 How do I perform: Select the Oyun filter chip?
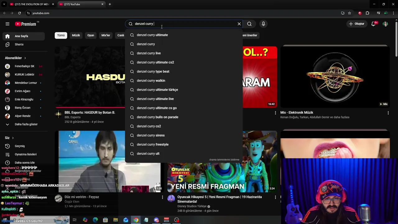point(91,35)
